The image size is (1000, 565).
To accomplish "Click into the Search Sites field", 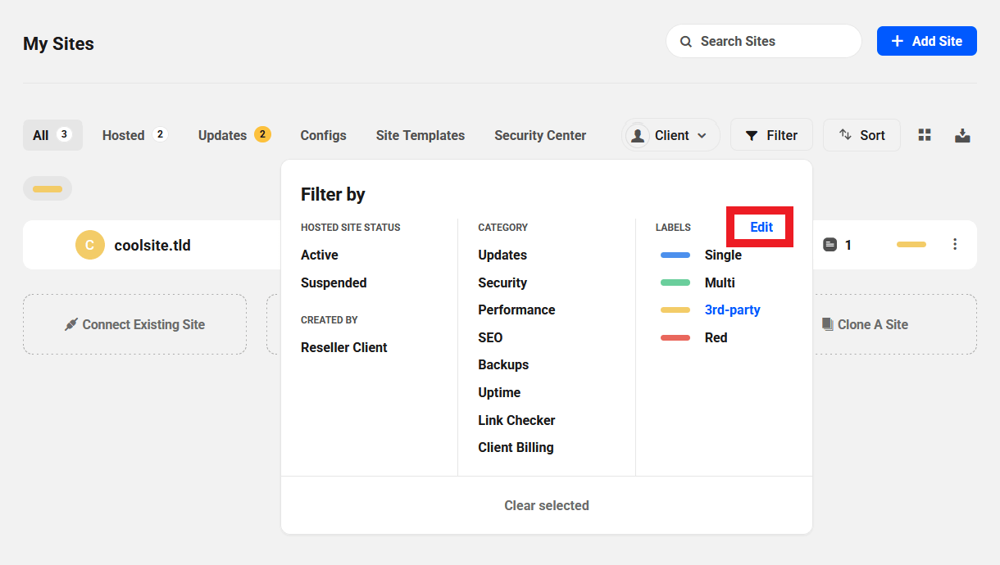I will pyautogui.click(x=770, y=41).
